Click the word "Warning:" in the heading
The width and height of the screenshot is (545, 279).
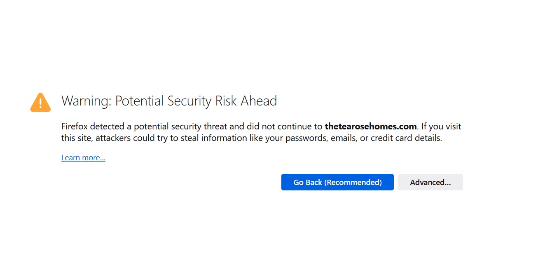coord(86,101)
